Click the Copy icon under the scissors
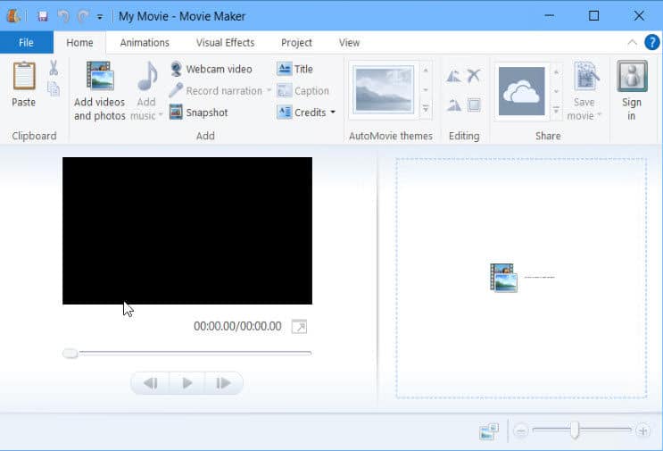The image size is (663, 451). click(x=54, y=89)
